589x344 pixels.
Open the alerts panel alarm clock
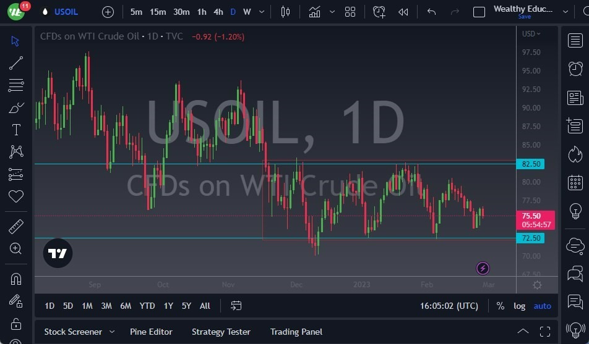point(575,69)
